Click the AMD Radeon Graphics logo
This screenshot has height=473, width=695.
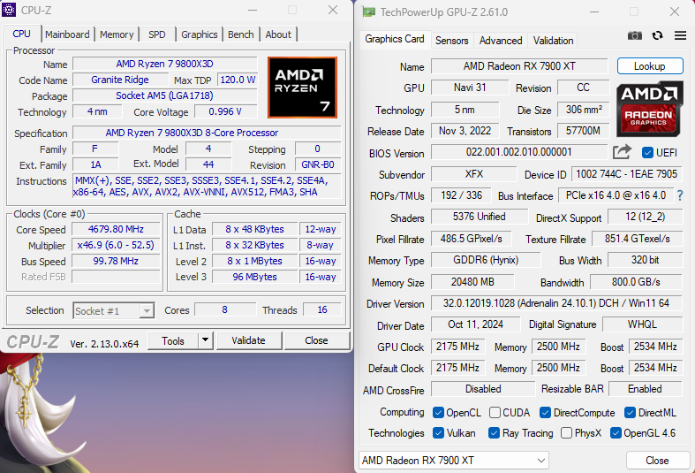[x=649, y=108]
